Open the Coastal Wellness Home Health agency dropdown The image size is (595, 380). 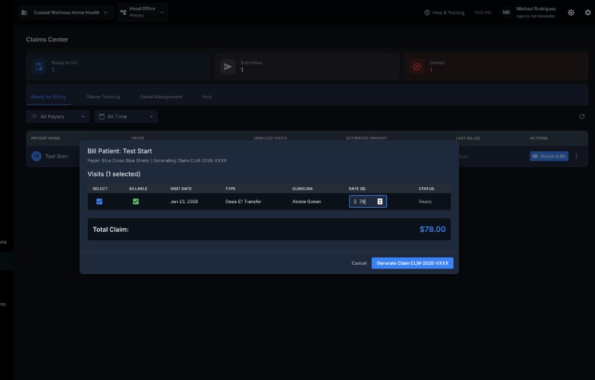(x=66, y=13)
